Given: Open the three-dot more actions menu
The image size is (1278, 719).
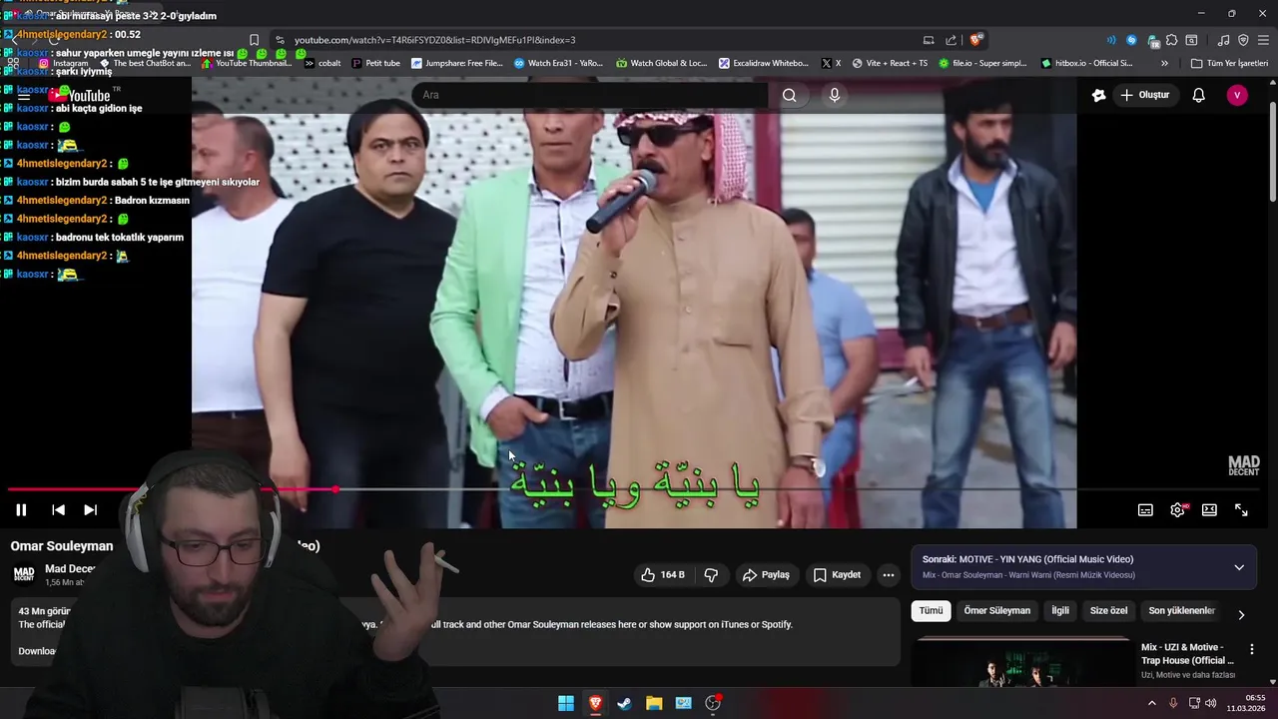Looking at the screenshot, I should coord(888,574).
